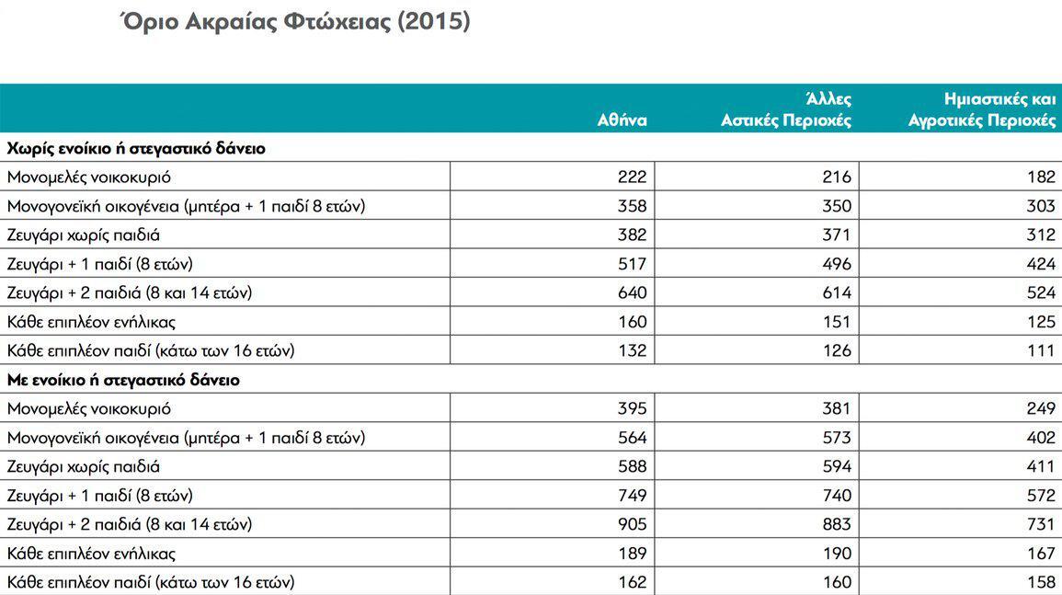Select the cell with value 222
This screenshot has width=1062, height=595.
tap(632, 177)
